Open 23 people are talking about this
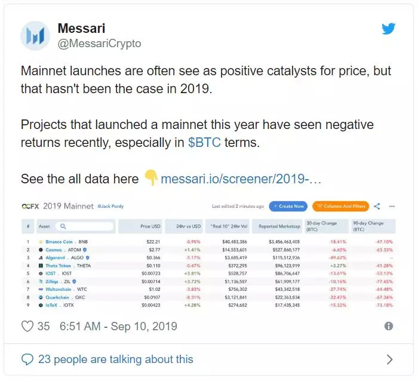Image resolution: width=418 pixels, height=381 pixels. point(115,359)
